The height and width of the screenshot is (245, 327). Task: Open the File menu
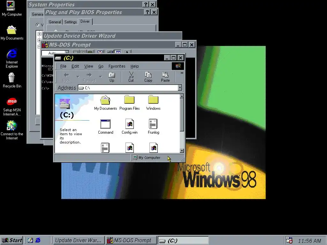tap(63, 66)
